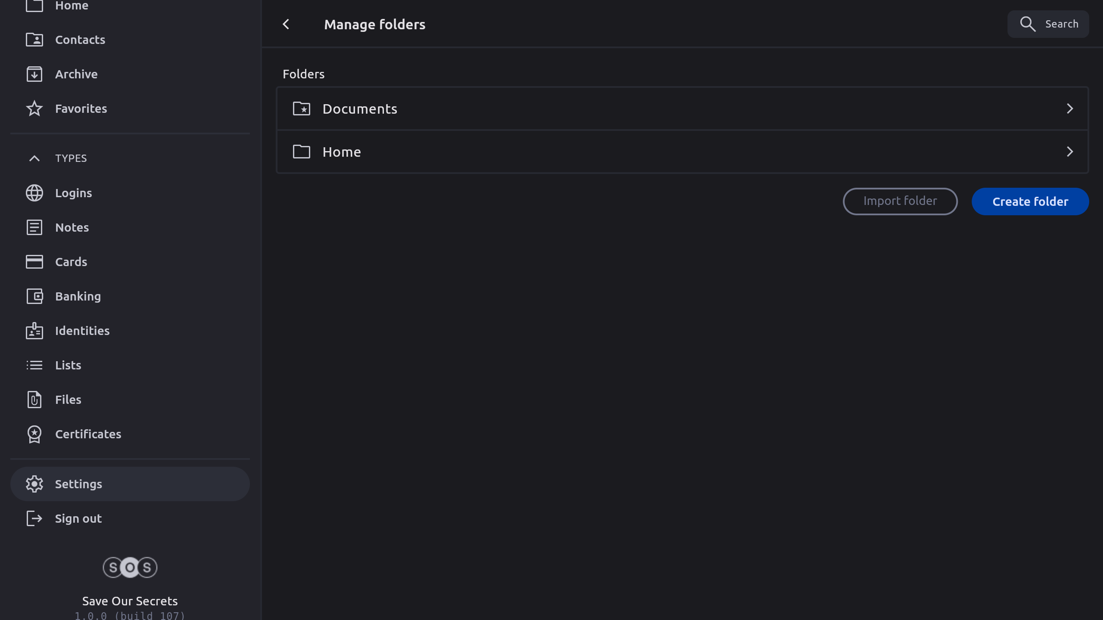The image size is (1103, 620).
Task: Click the Contacts icon in sidebar
Action: [34, 40]
